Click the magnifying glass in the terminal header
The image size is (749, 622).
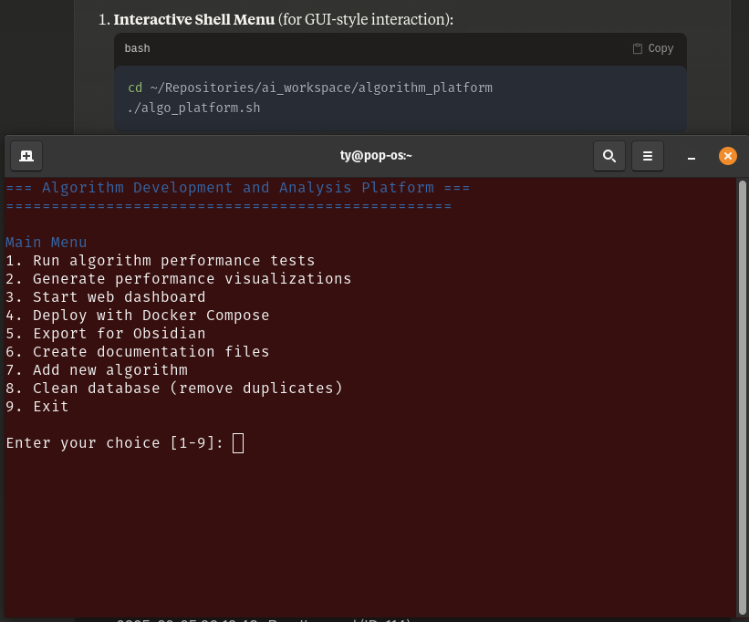pyautogui.click(x=609, y=155)
